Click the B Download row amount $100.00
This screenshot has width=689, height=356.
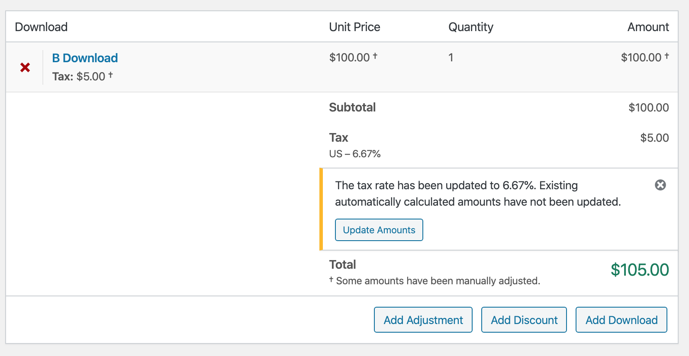[x=645, y=57]
